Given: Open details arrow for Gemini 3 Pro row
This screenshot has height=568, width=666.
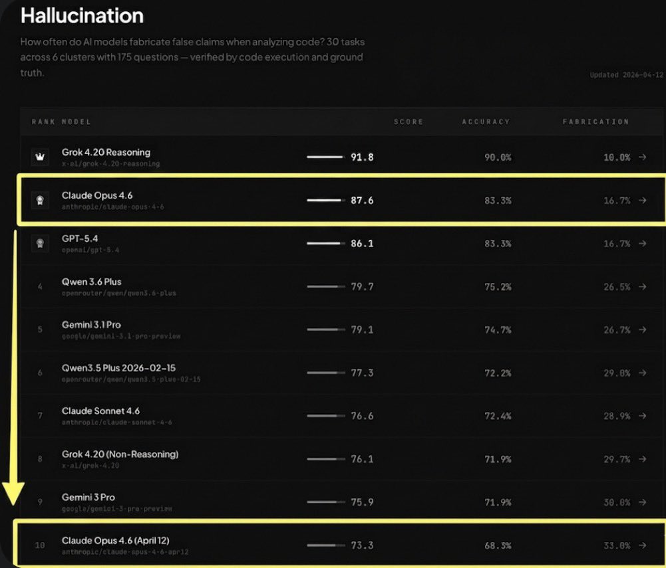Looking at the screenshot, I should [x=642, y=502].
